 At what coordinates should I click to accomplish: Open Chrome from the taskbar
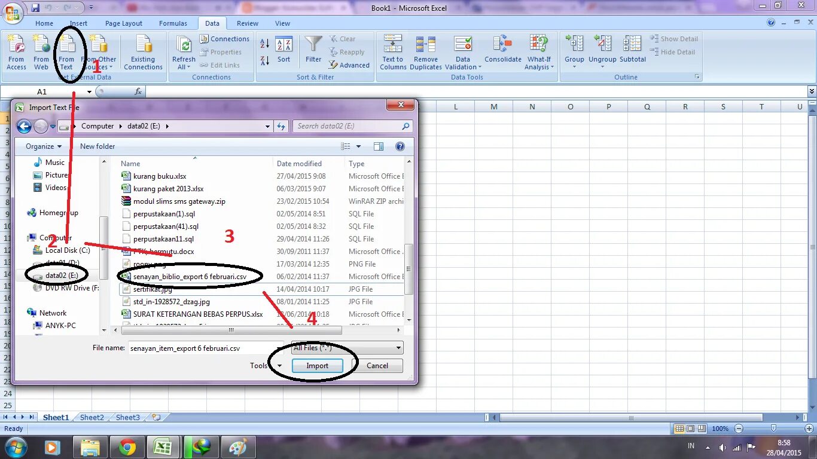(x=127, y=447)
